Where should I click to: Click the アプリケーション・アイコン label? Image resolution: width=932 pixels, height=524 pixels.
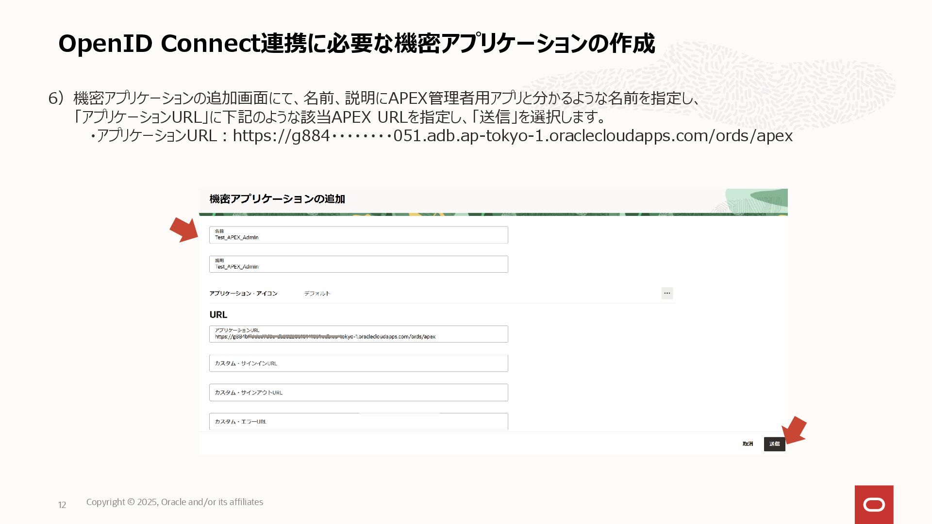(x=243, y=294)
